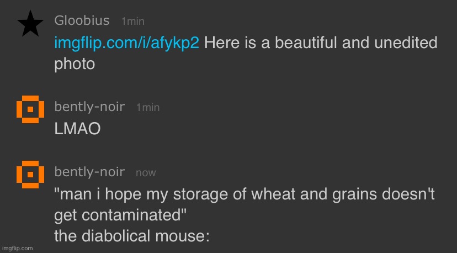Open the bently-noir username above the wheat quote
Viewport: 457px width, 253px height.
coord(89,172)
